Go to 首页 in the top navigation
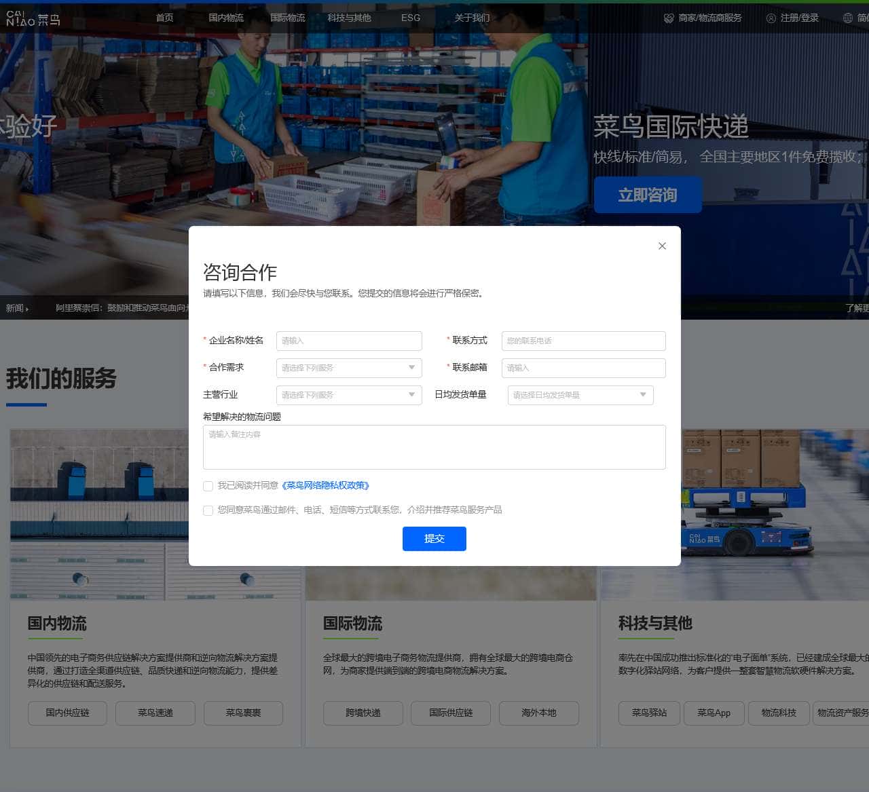Viewport: 869px width, 792px height. pos(164,18)
